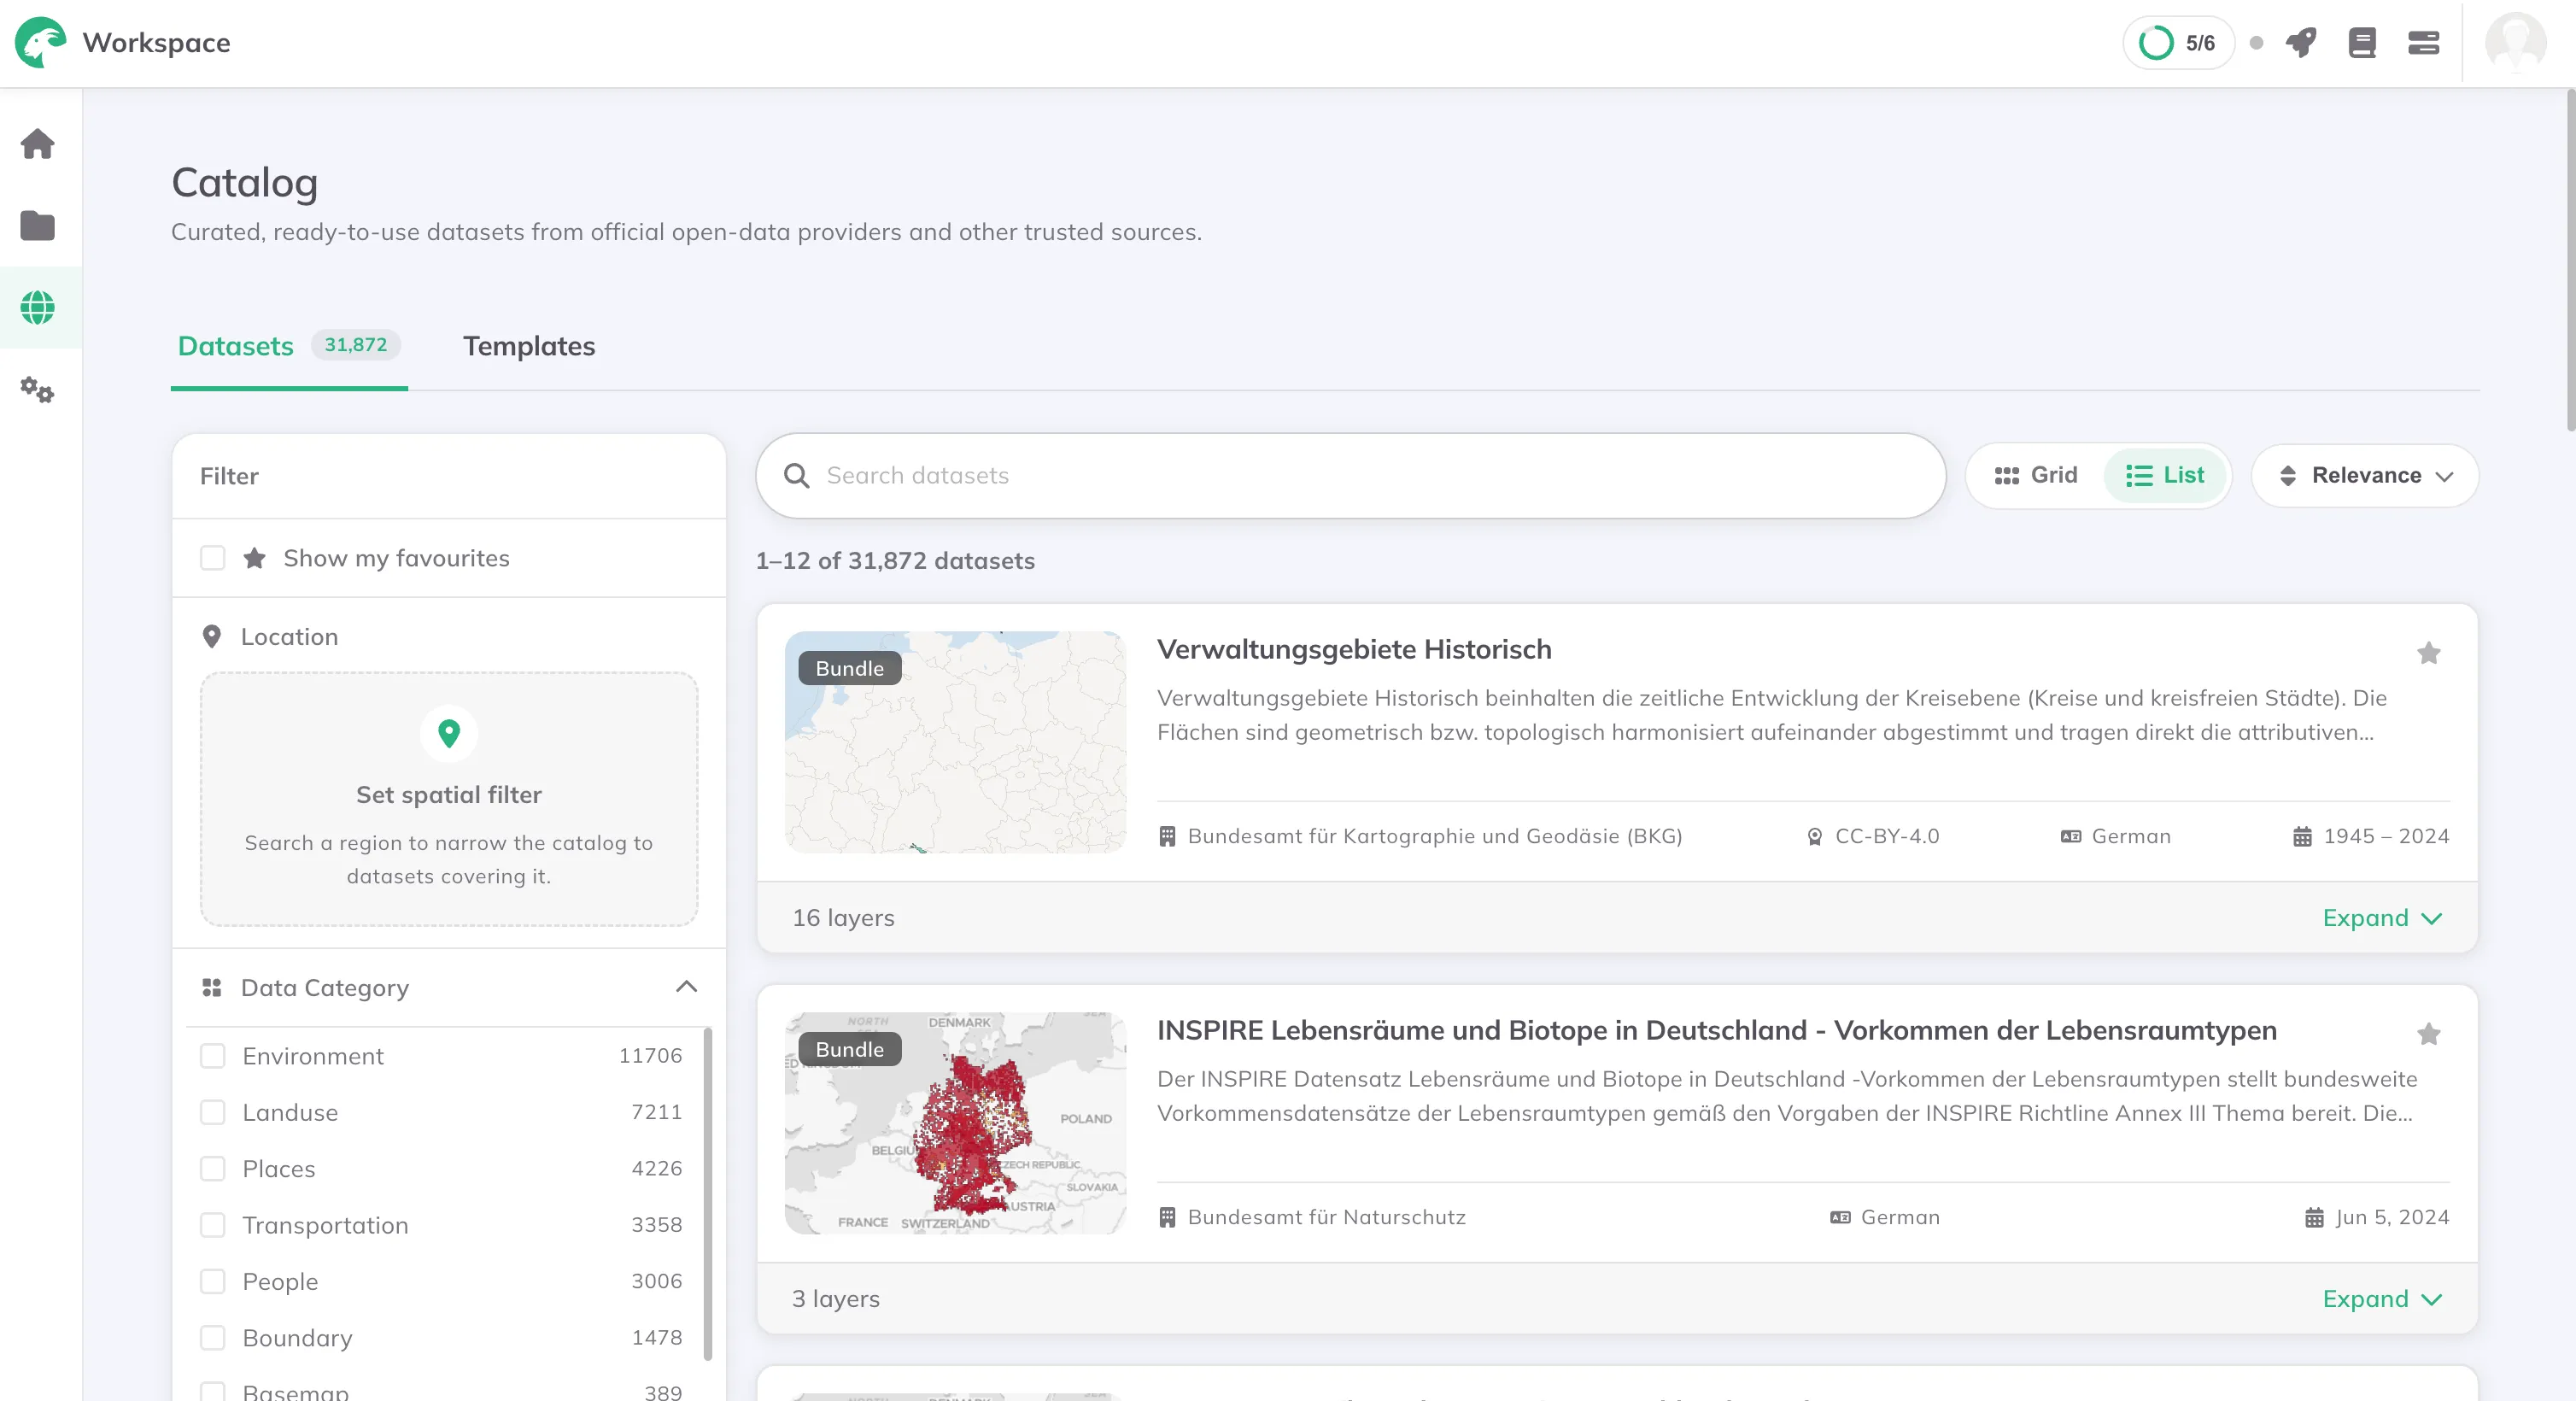
Task: Click the green pin in spatial filter box
Action: click(449, 735)
